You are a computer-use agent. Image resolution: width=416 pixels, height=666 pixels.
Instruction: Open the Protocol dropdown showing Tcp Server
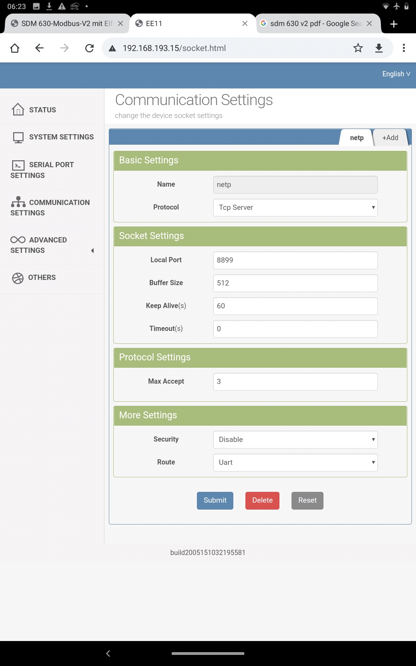coord(295,207)
